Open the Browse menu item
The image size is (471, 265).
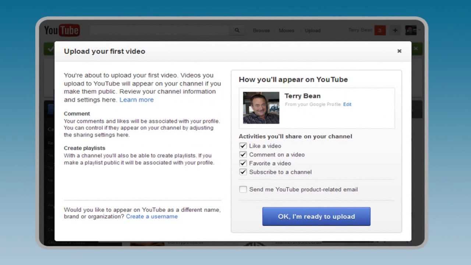tap(261, 31)
